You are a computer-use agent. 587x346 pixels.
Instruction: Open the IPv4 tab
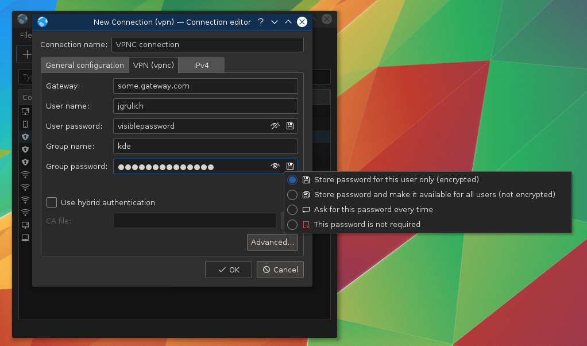pyautogui.click(x=201, y=66)
